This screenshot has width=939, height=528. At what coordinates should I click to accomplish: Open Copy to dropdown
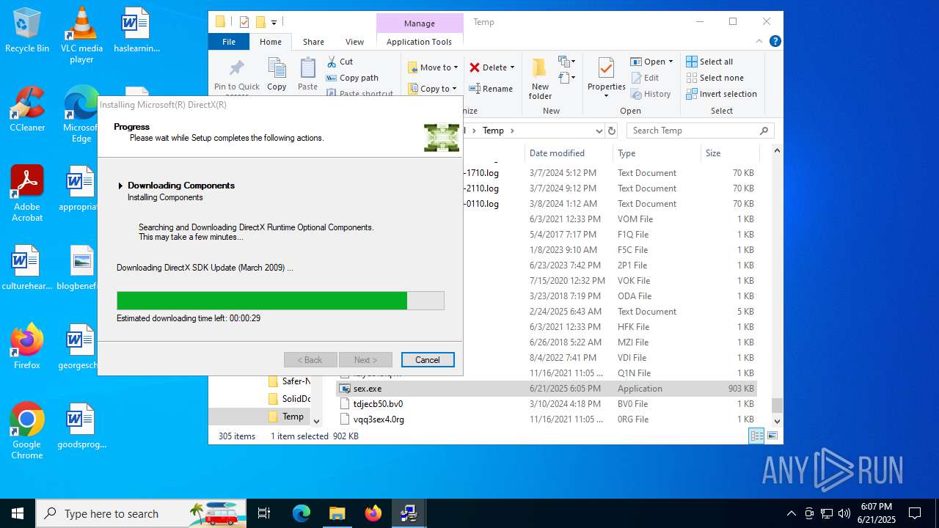pyautogui.click(x=433, y=89)
